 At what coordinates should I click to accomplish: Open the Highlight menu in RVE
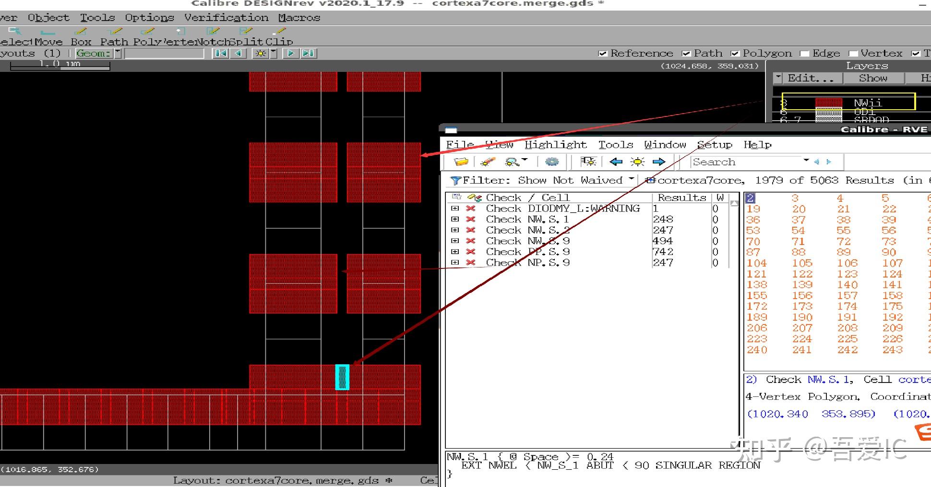[555, 145]
